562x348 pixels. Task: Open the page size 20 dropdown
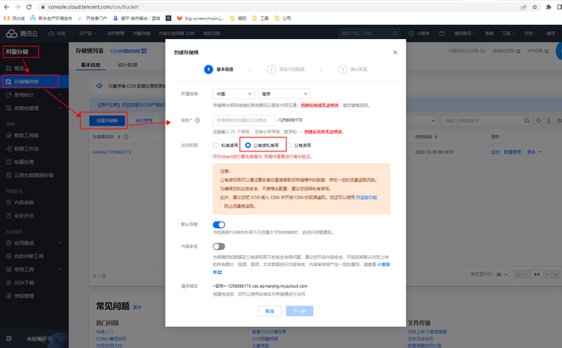(x=502, y=275)
